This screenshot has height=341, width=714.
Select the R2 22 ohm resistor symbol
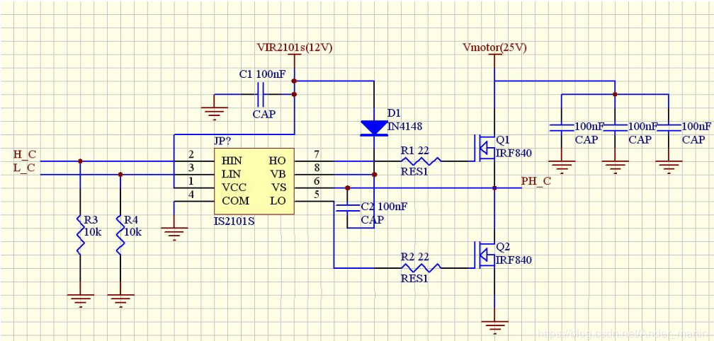(421, 267)
